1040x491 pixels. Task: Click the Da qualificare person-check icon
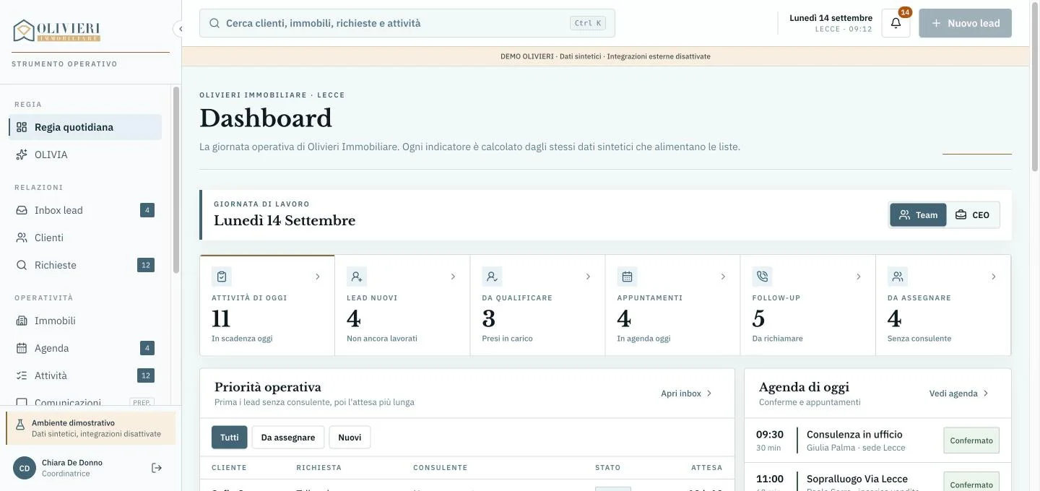coord(492,277)
